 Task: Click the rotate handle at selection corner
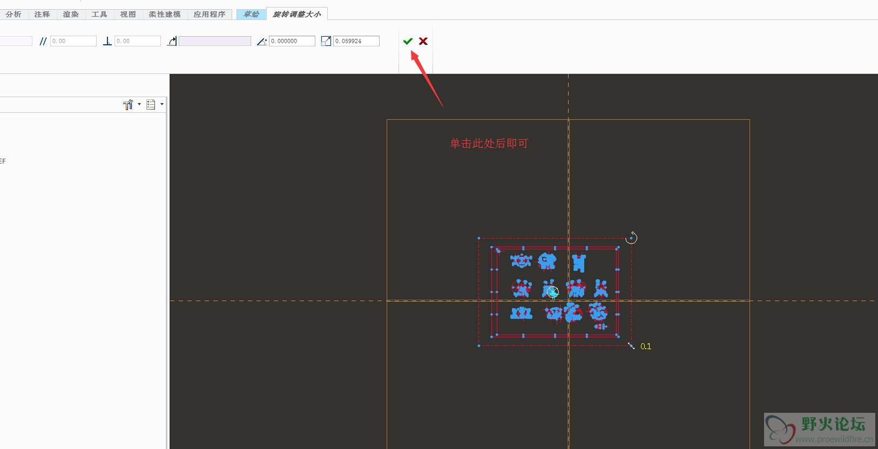[x=631, y=237]
